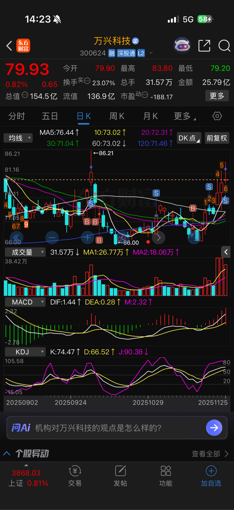Collapse the 个股异动 section chevron
Screen dimensions: 234x510
(7, 454)
